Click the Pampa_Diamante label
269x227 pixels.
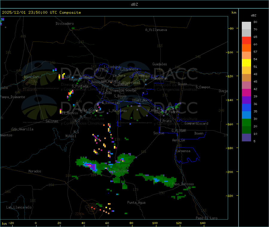pyautogui.click(x=12, y=97)
